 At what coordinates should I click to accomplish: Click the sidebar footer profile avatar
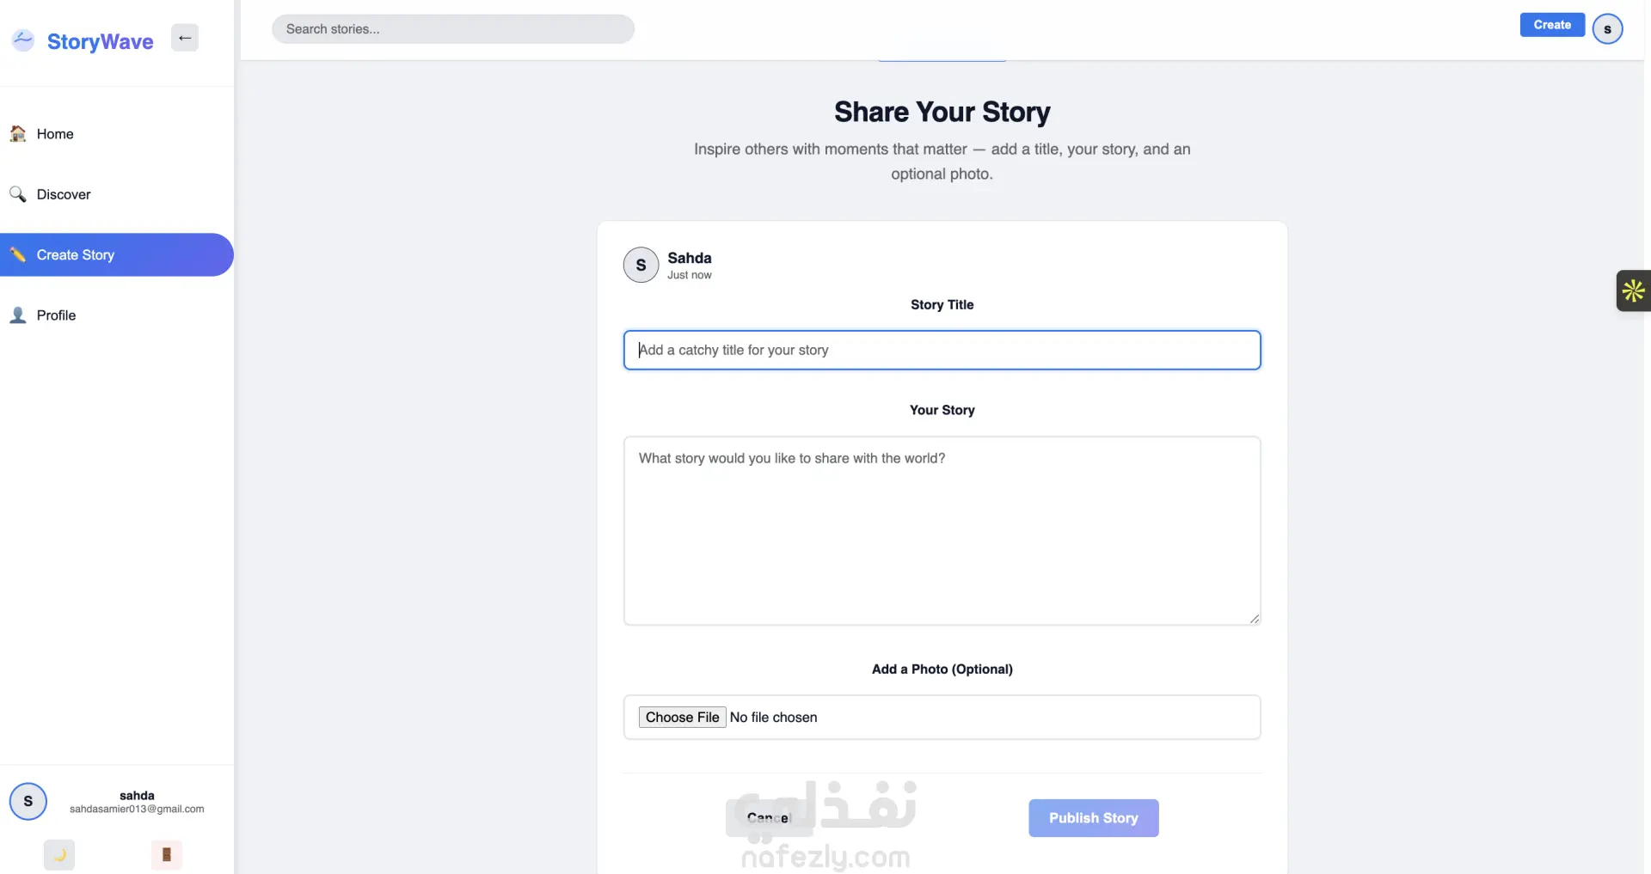pos(28,801)
